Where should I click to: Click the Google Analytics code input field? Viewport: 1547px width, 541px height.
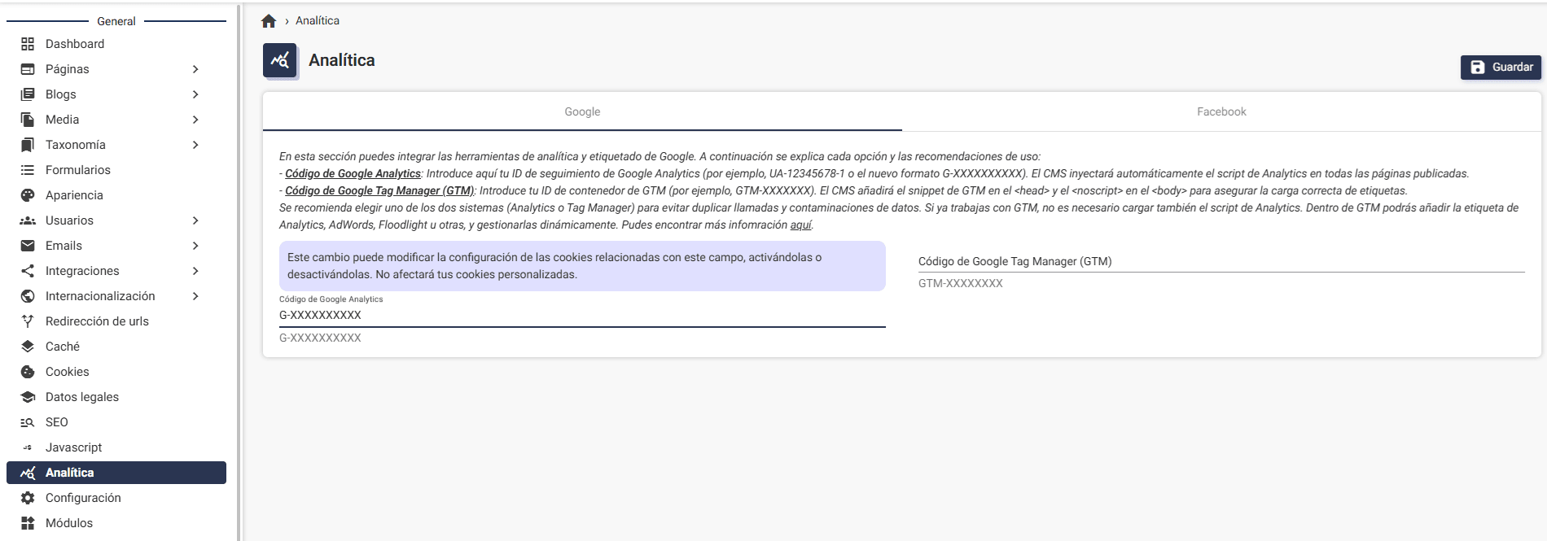point(581,316)
